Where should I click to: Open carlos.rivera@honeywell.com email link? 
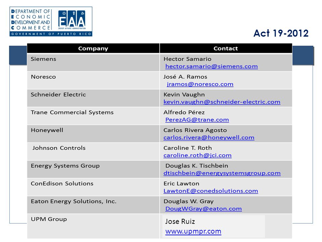[209, 137]
